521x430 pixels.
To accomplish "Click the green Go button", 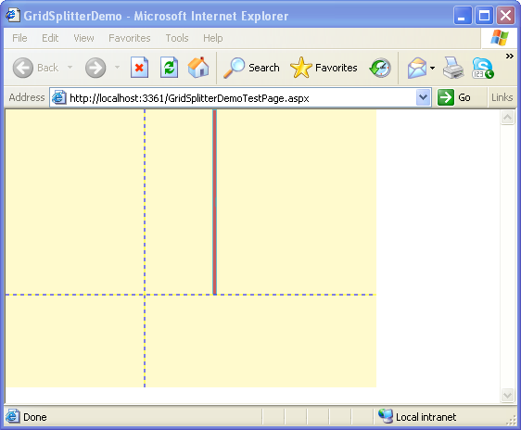I will pyautogui.click(x=454, y=97).
